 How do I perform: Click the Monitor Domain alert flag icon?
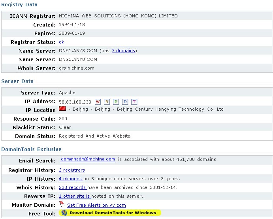pos(62,204)
